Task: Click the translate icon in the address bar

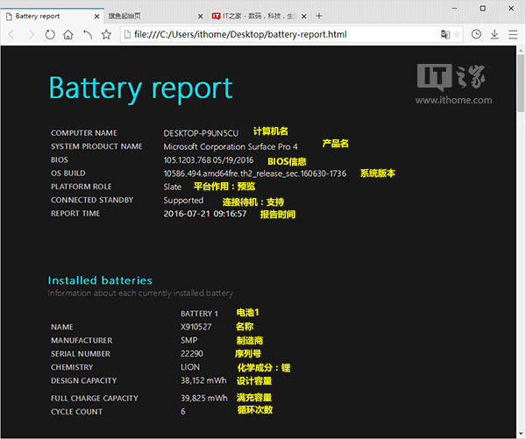Action: [x=445, y=34]
